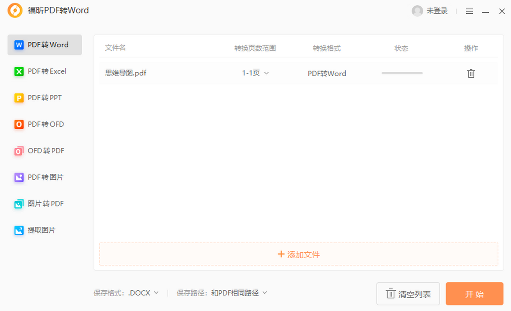This screenshot has height=311, width=511.
Task: Expand the 1-1页 page range dropdown
Action: pos(255,73)
